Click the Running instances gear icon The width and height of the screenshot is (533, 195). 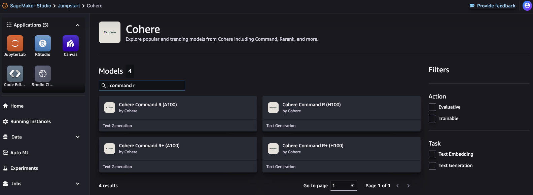coord(5,121)
